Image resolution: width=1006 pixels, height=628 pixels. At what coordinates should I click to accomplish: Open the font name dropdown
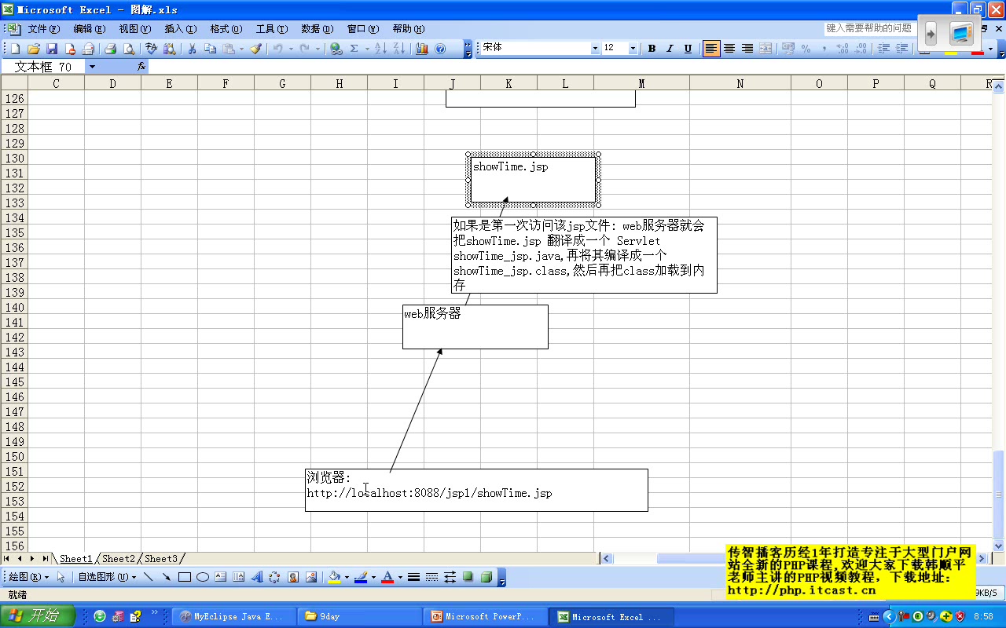(x=595, y=49)
